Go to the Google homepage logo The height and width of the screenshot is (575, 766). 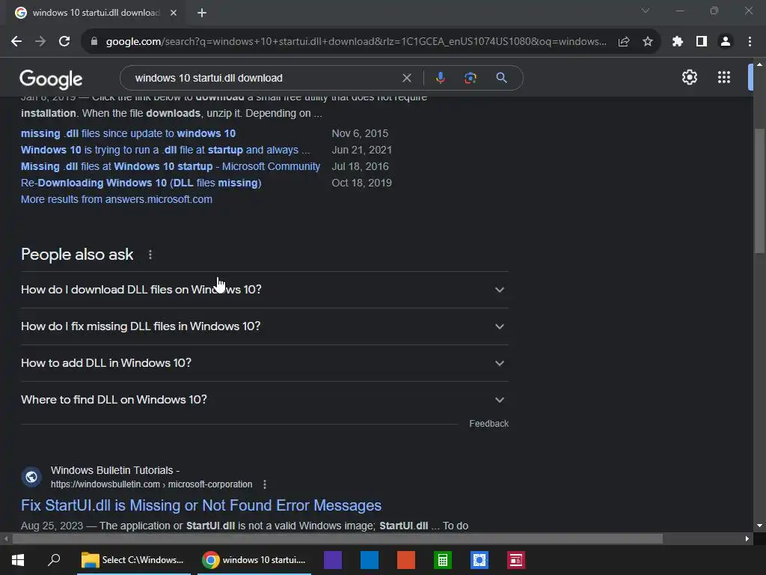click(x=51, y=79)
